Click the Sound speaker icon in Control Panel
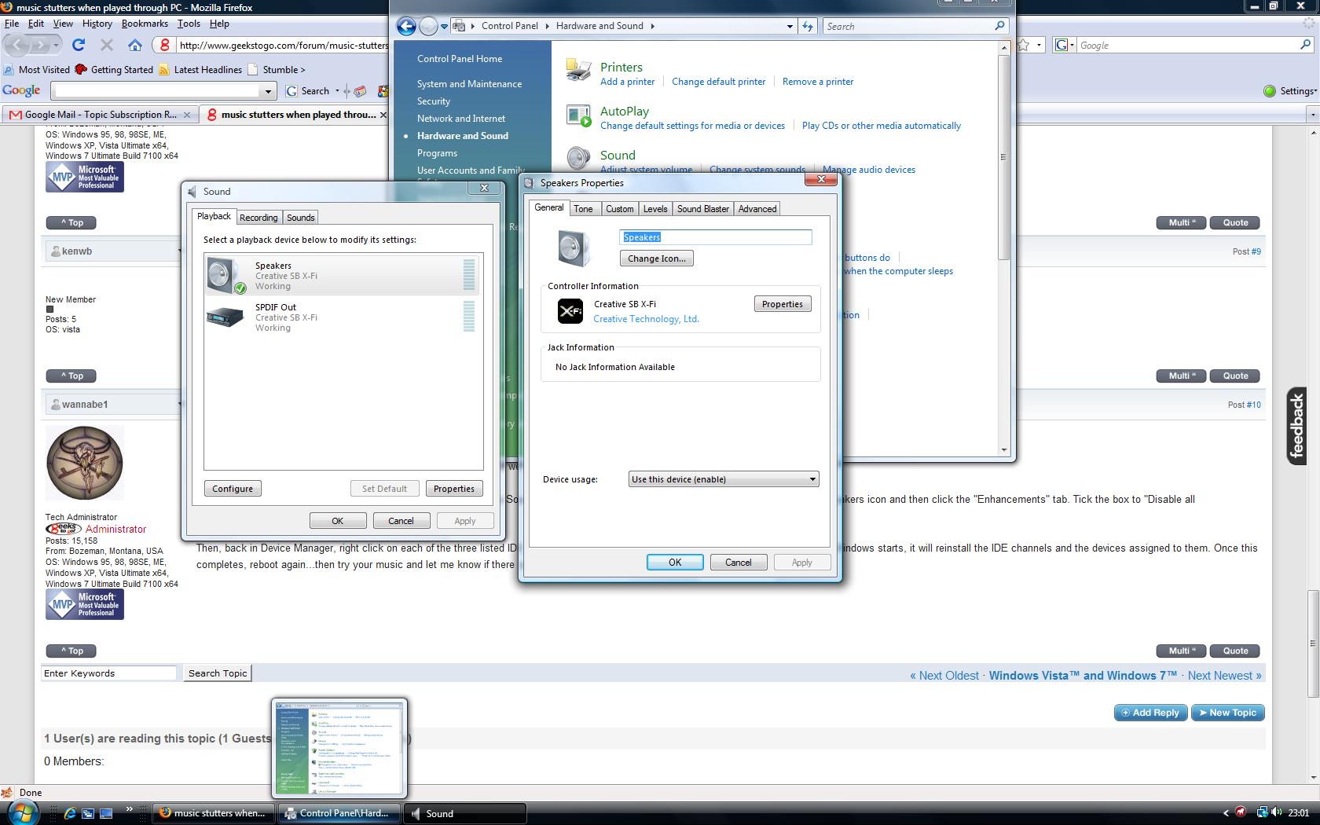This screenshot has height=825, width=1320. tap(579, 158)
